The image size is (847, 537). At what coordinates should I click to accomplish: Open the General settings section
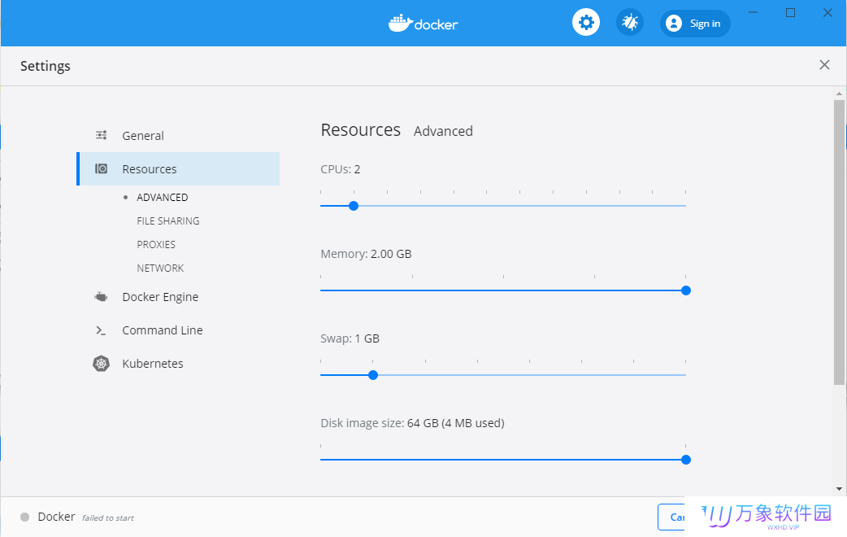pyautogui.click(x=178, y=136)
